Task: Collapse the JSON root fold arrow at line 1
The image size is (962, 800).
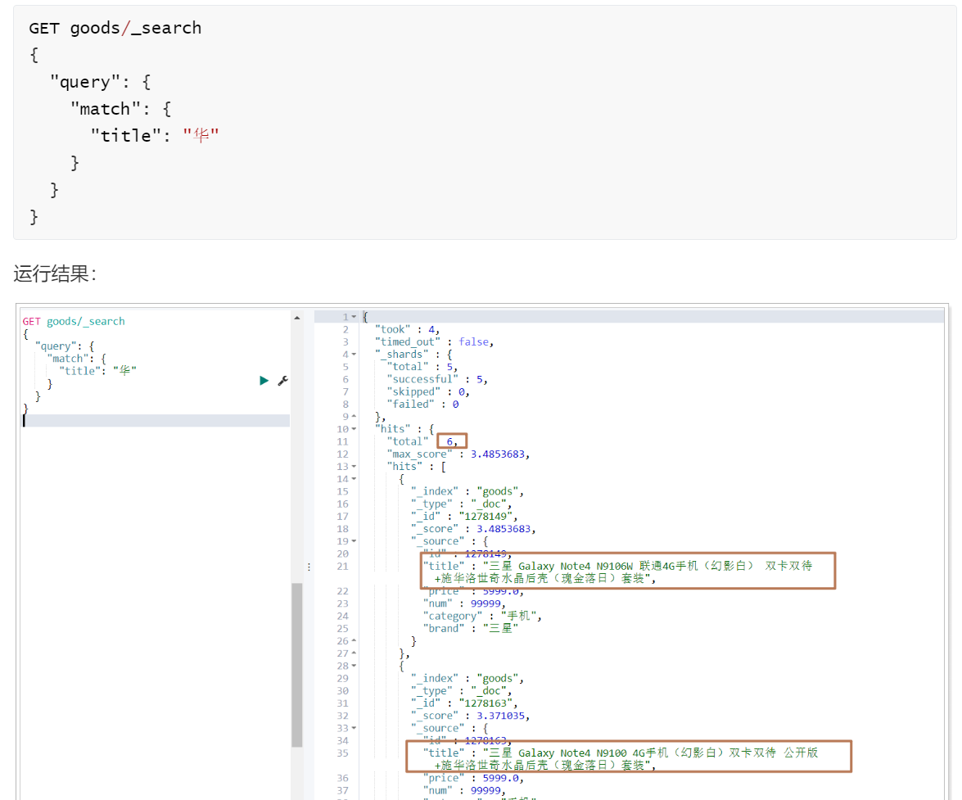Action: pyautogui.click(x=354, y=317)
